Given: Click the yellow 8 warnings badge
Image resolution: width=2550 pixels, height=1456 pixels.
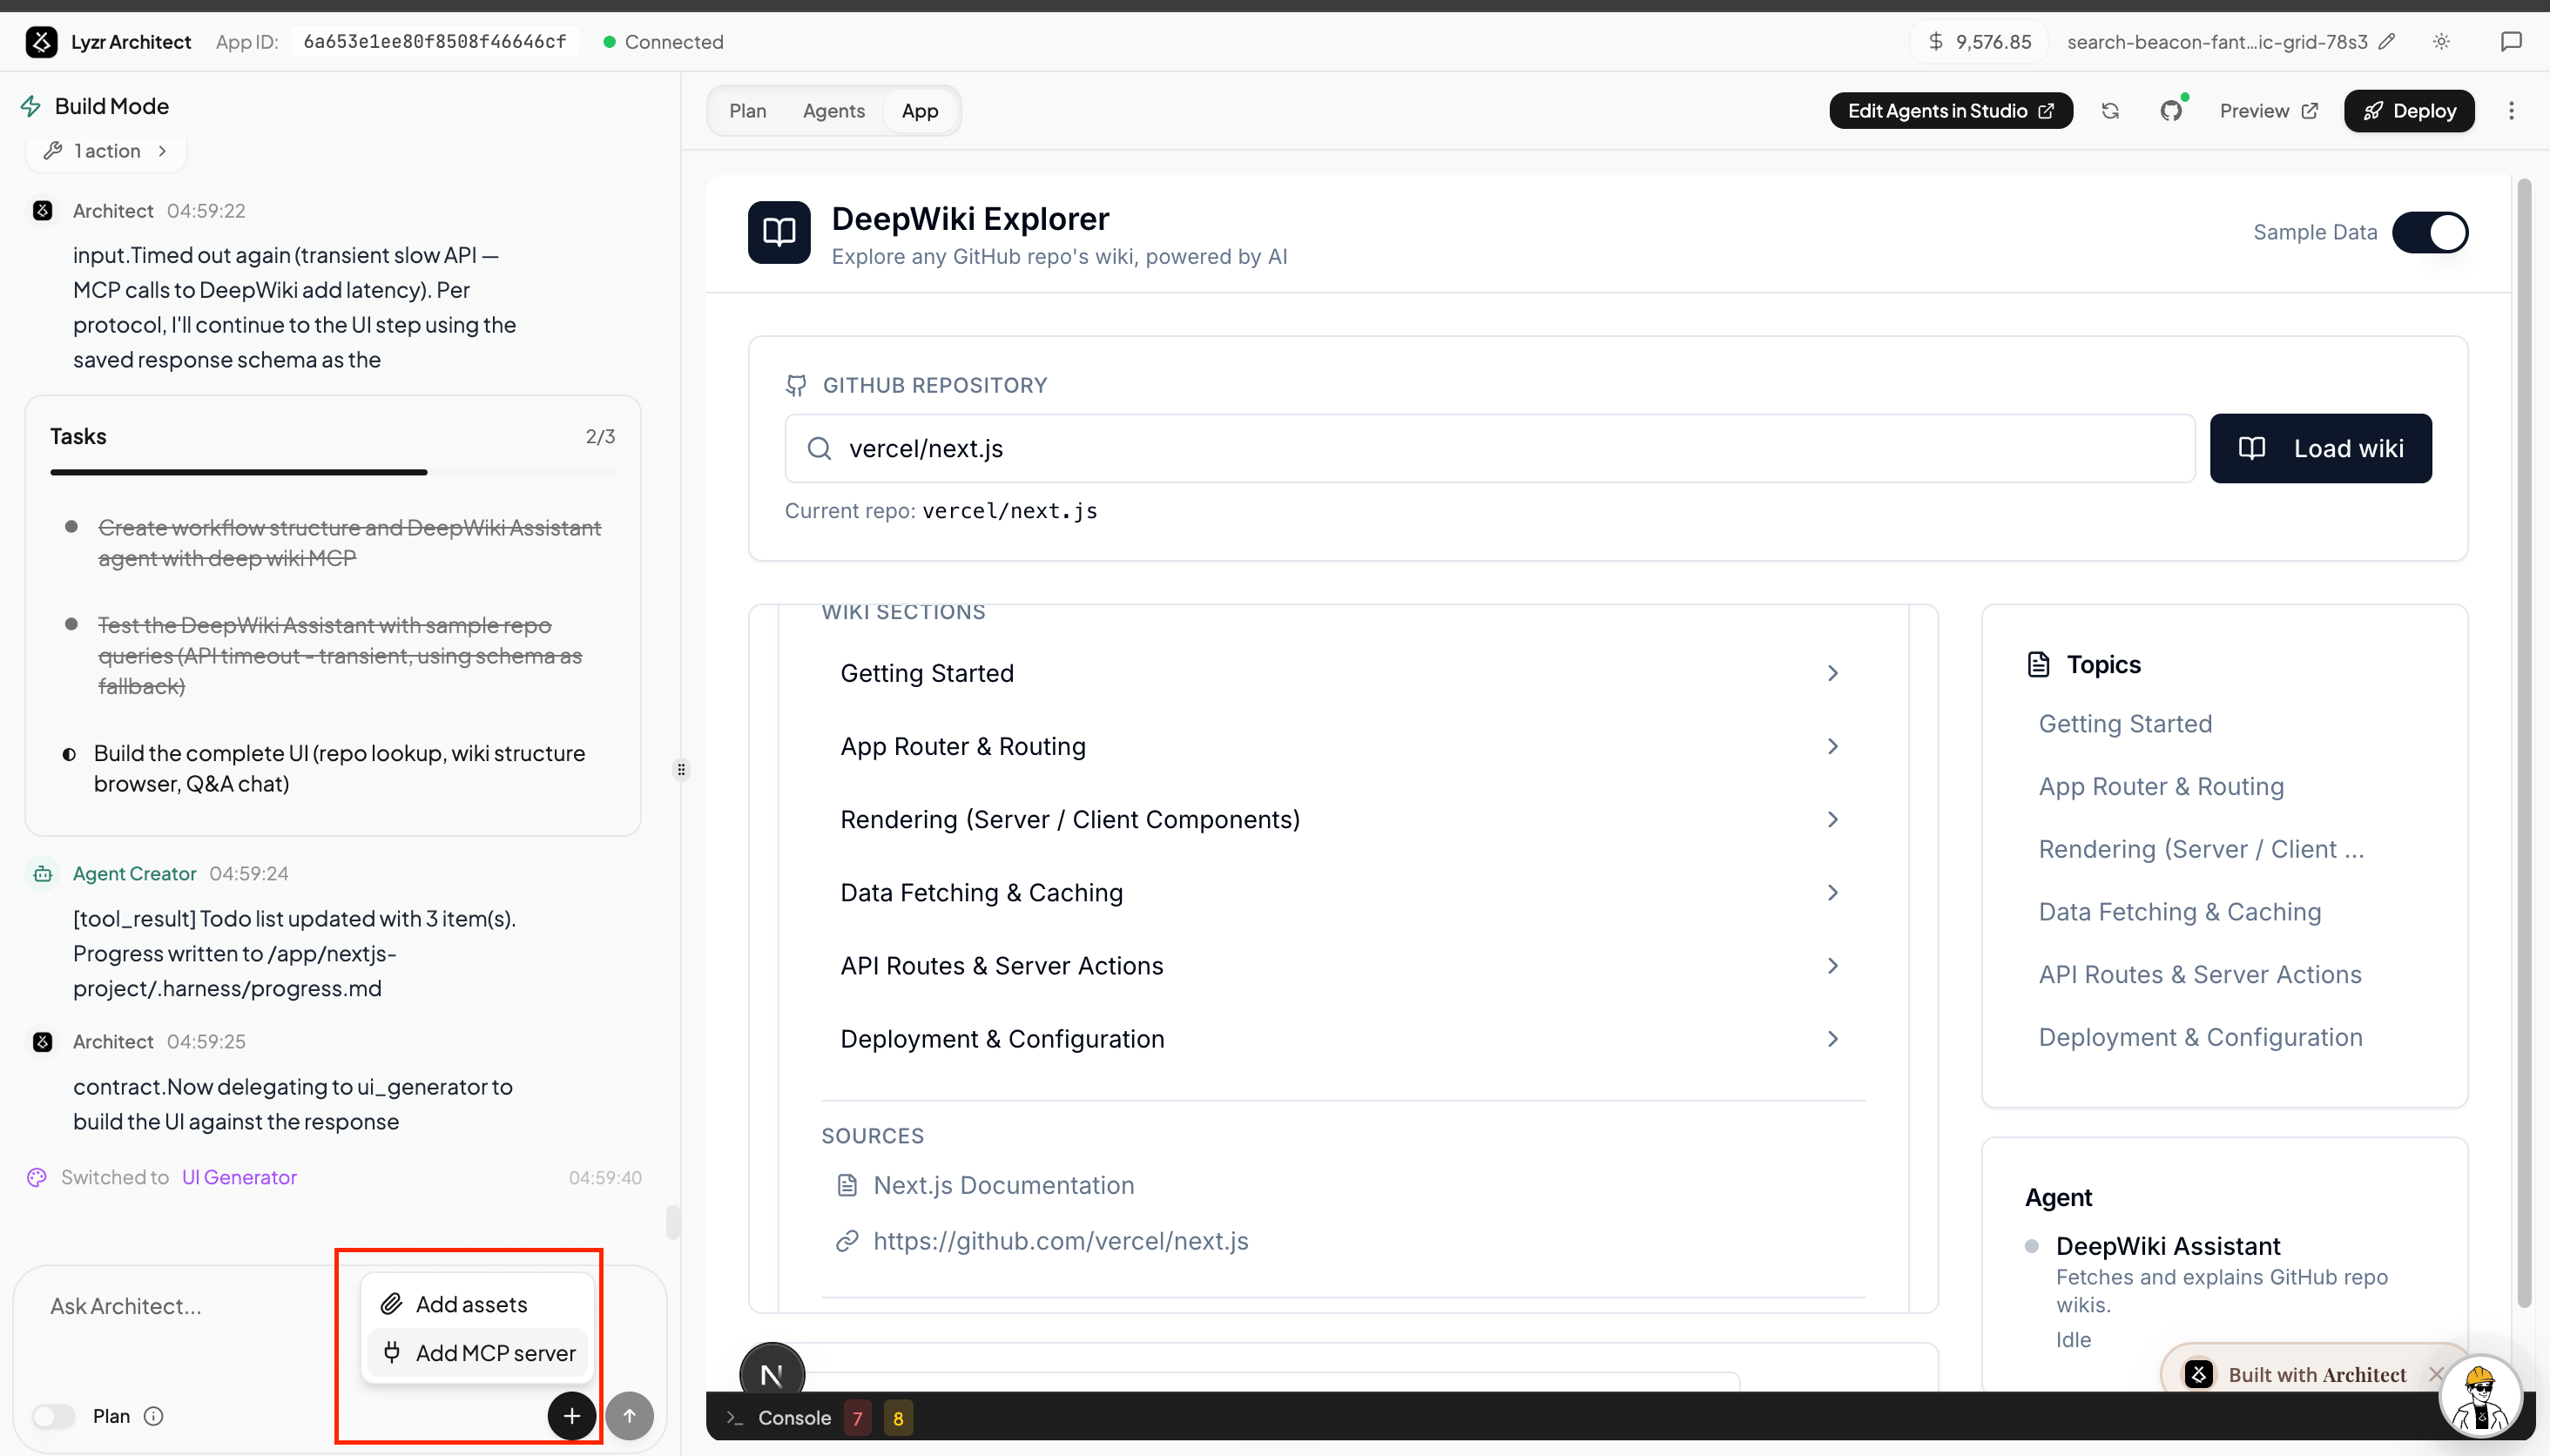Looking at the screenshot, I should coord(898,1417).
